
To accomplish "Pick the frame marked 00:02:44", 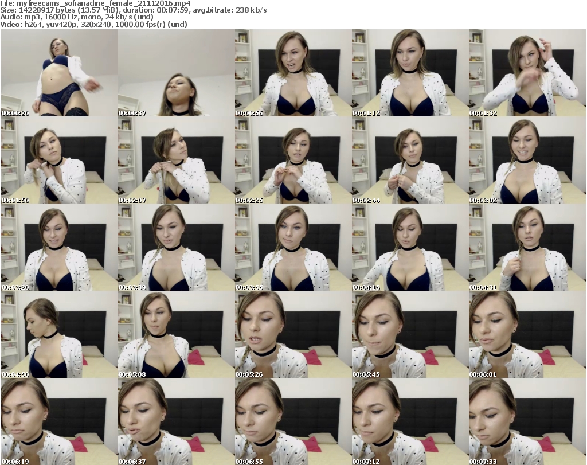I will click(410, 160).
